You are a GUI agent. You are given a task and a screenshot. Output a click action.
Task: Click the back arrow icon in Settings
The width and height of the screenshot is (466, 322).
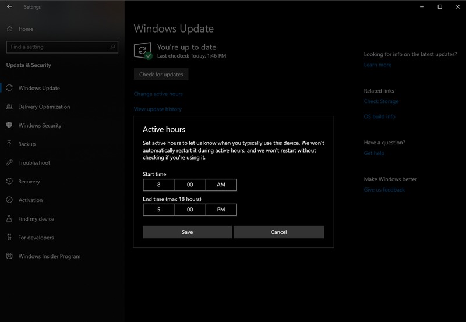coord(9,7)
